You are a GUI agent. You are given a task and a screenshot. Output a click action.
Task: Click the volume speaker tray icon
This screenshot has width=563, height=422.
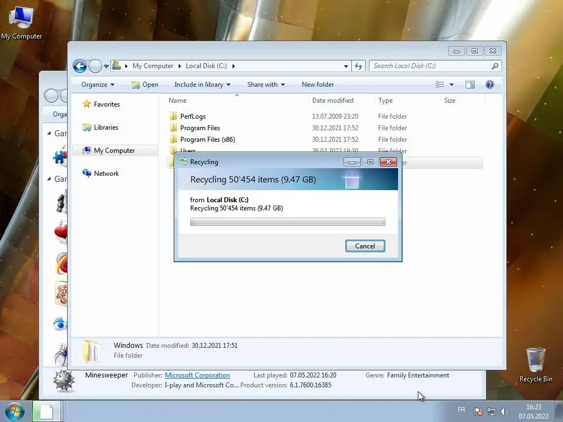click(x=505, y=412)
